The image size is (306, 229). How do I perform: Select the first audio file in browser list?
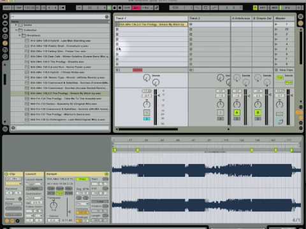[x=60, y=41]
